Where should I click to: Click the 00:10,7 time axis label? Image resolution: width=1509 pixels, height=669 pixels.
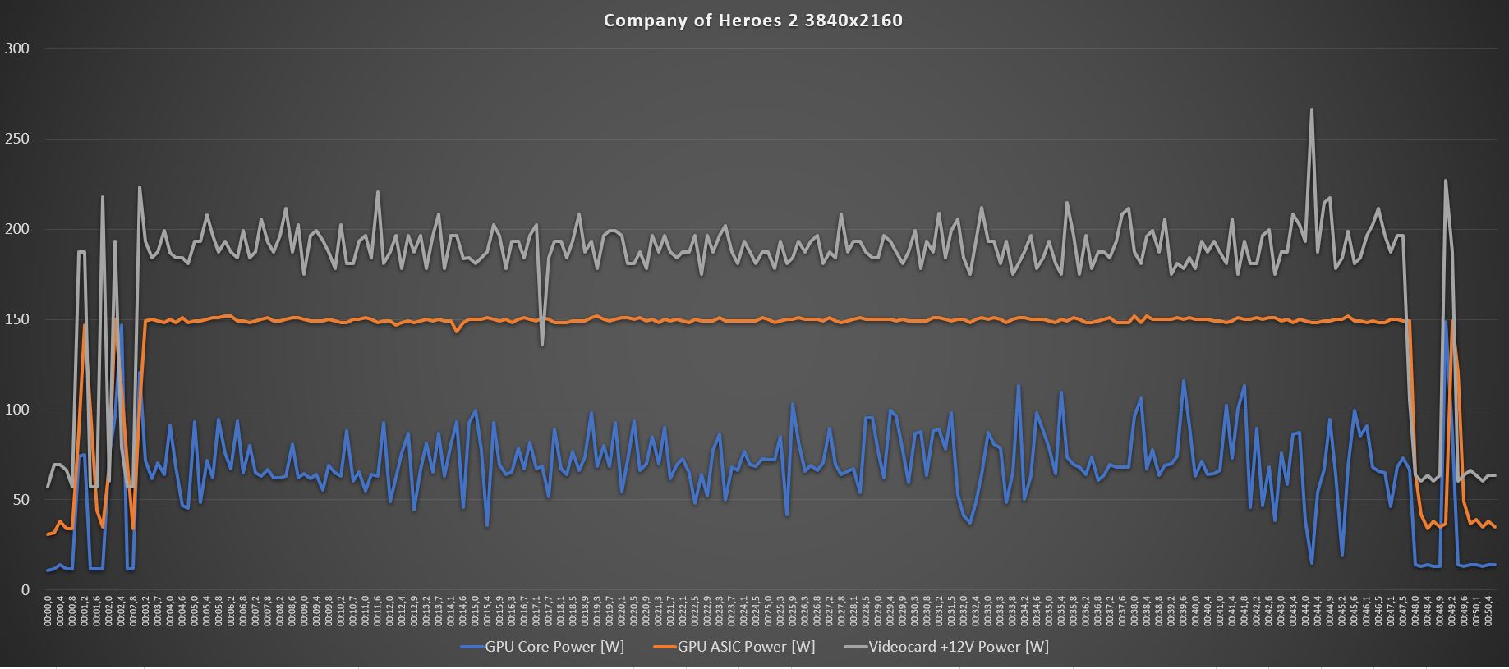[353, 613]
